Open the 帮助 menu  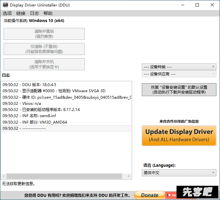click(48, 13)
